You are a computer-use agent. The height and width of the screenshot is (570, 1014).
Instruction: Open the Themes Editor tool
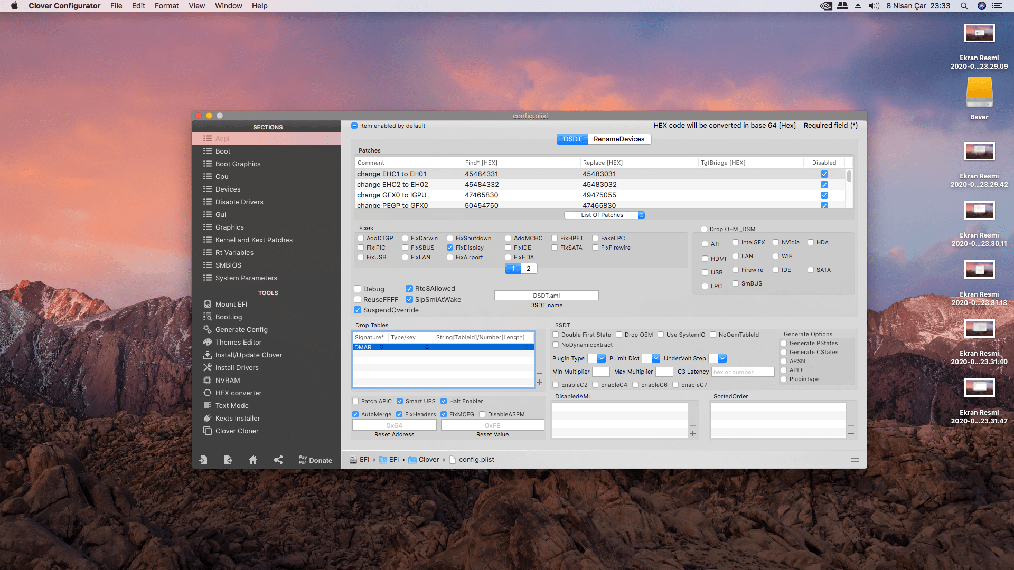(x=238, y=342)
